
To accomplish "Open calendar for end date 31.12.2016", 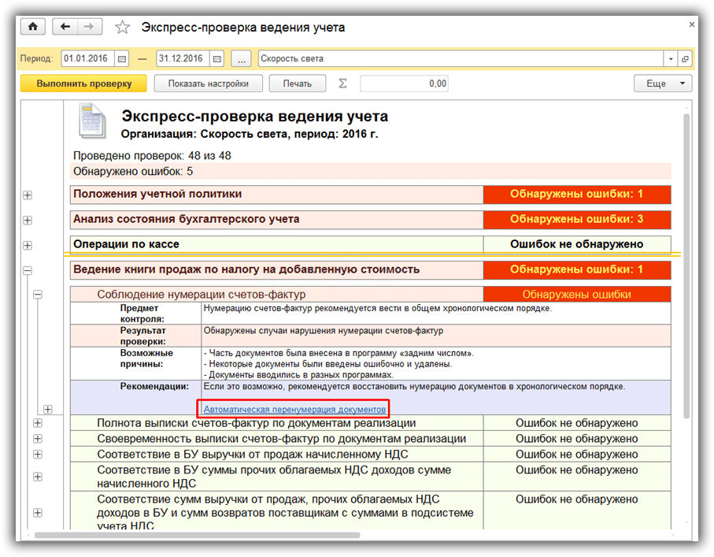I will pyautogui.click(x=216, y=58).
